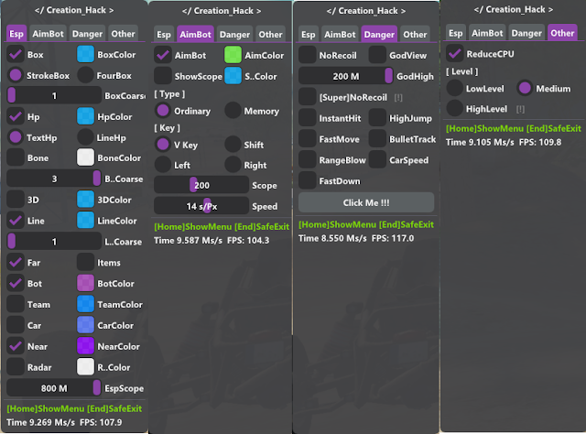This screenshot has width=586, height=434.
Task: Uncheck the Near checkbox
Action: 16,346
